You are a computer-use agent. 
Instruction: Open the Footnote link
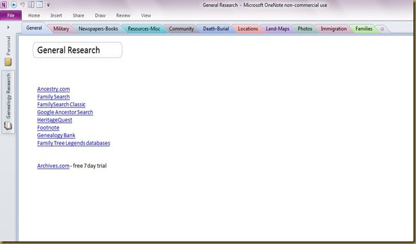pos(48,127)
